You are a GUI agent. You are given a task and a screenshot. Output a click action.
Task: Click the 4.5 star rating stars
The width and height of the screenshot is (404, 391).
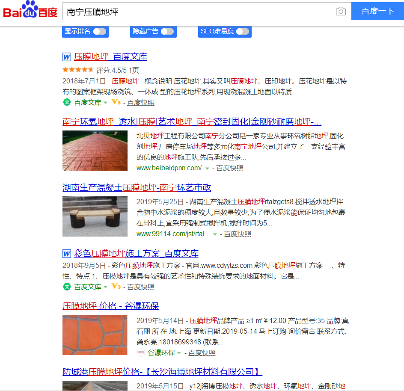point(78,70)
